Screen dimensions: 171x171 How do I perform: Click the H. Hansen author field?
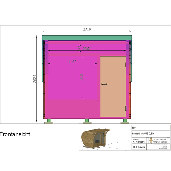tap(139, 141)
